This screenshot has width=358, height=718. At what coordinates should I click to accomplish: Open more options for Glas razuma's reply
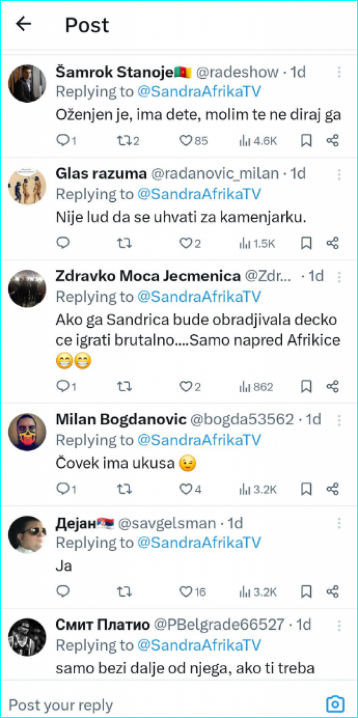(x=339, y=174)
